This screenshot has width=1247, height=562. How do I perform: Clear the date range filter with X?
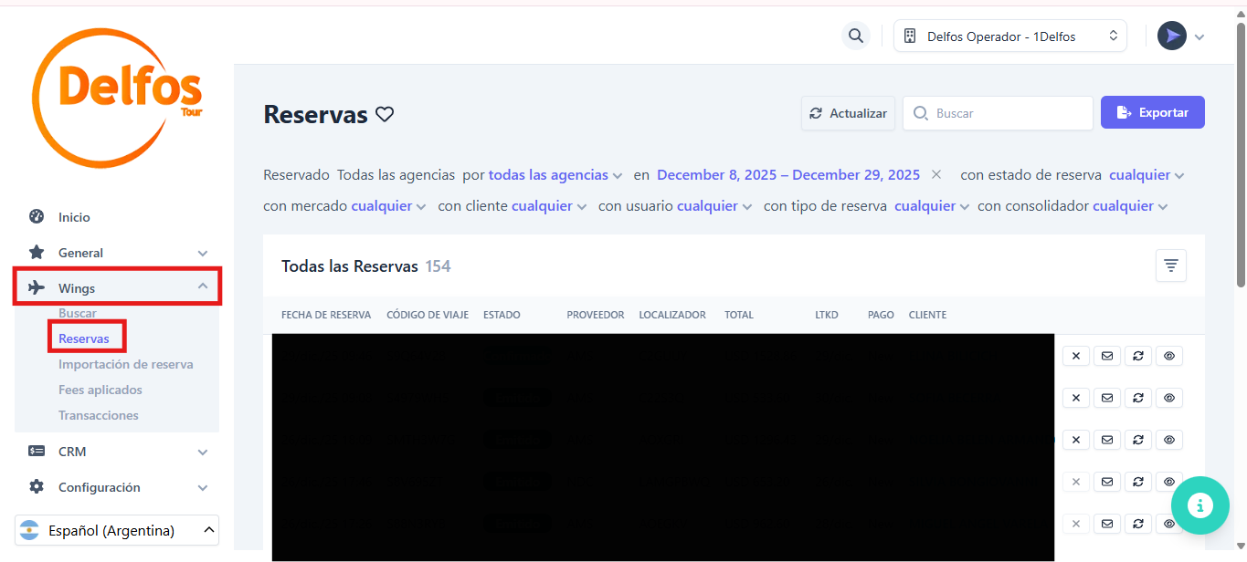(x=936, y=174)
